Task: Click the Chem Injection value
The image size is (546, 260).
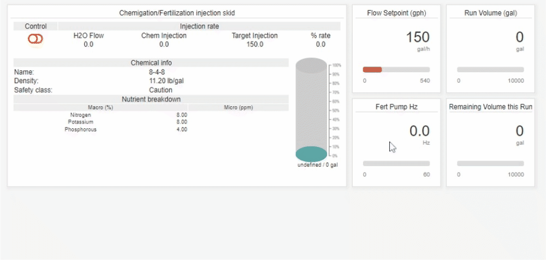Action: 164,44
